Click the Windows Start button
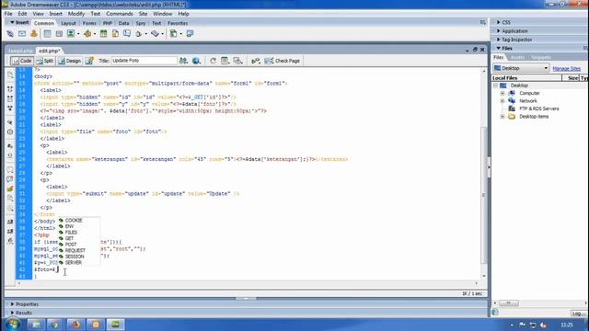Screen dimensions: 589x331 [12, 325]
